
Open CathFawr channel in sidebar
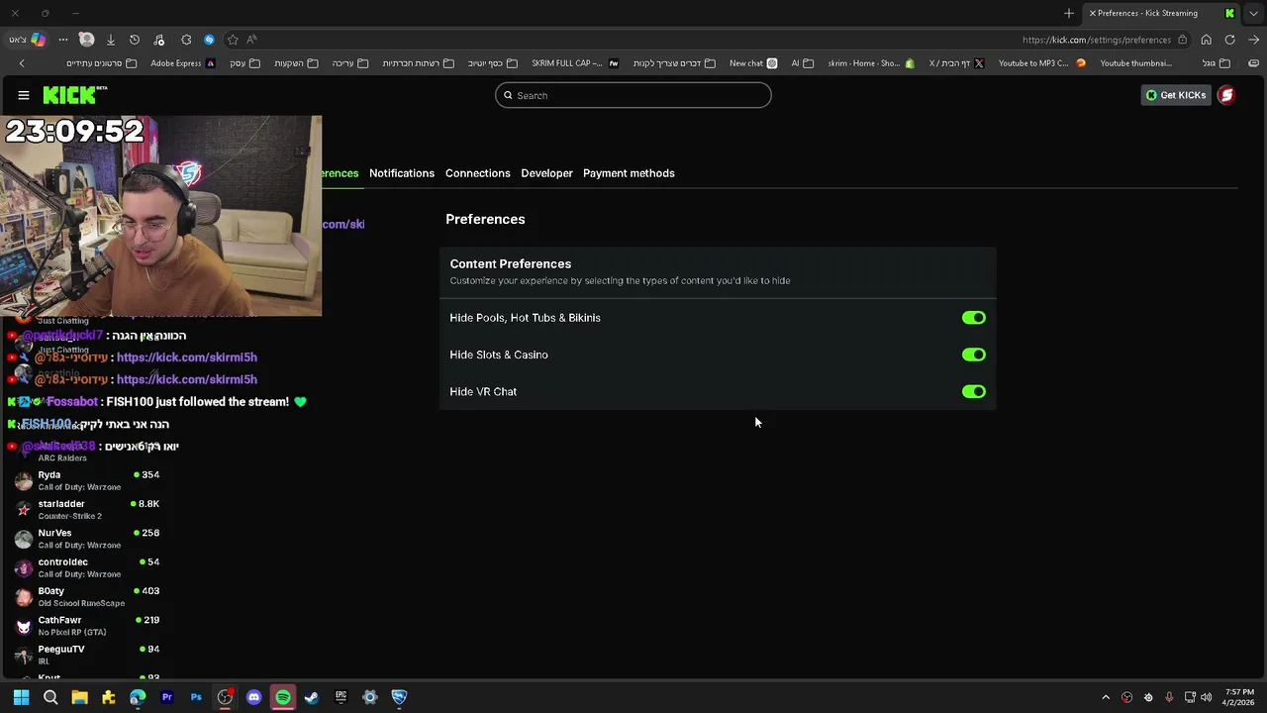pyautogui.click(x=89, y=626)
